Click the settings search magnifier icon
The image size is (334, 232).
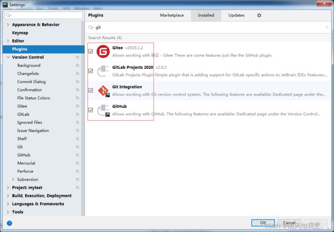pyautogui.click(x=9, y=15)
